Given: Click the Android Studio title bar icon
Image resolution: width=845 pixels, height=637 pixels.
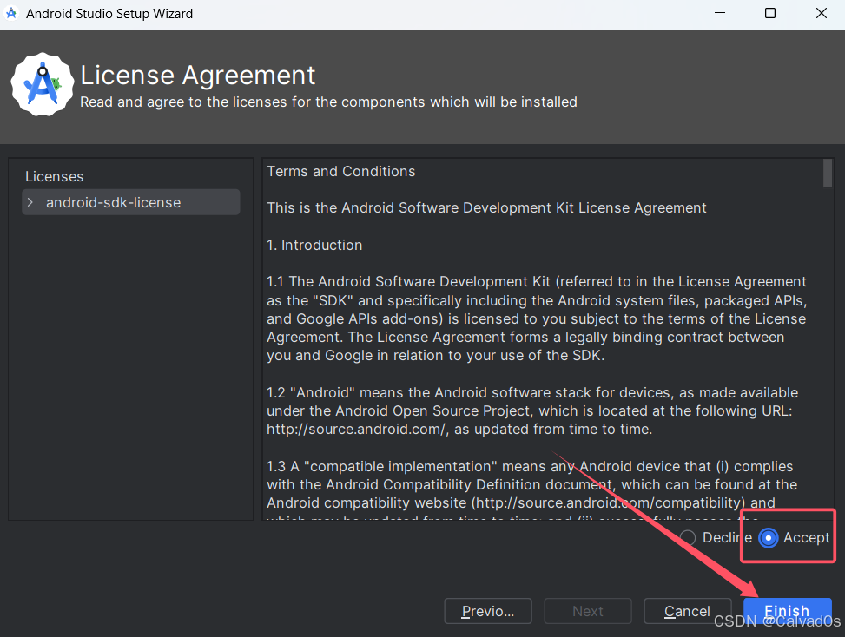Looking at the screenshot, I should coord(11,13).
